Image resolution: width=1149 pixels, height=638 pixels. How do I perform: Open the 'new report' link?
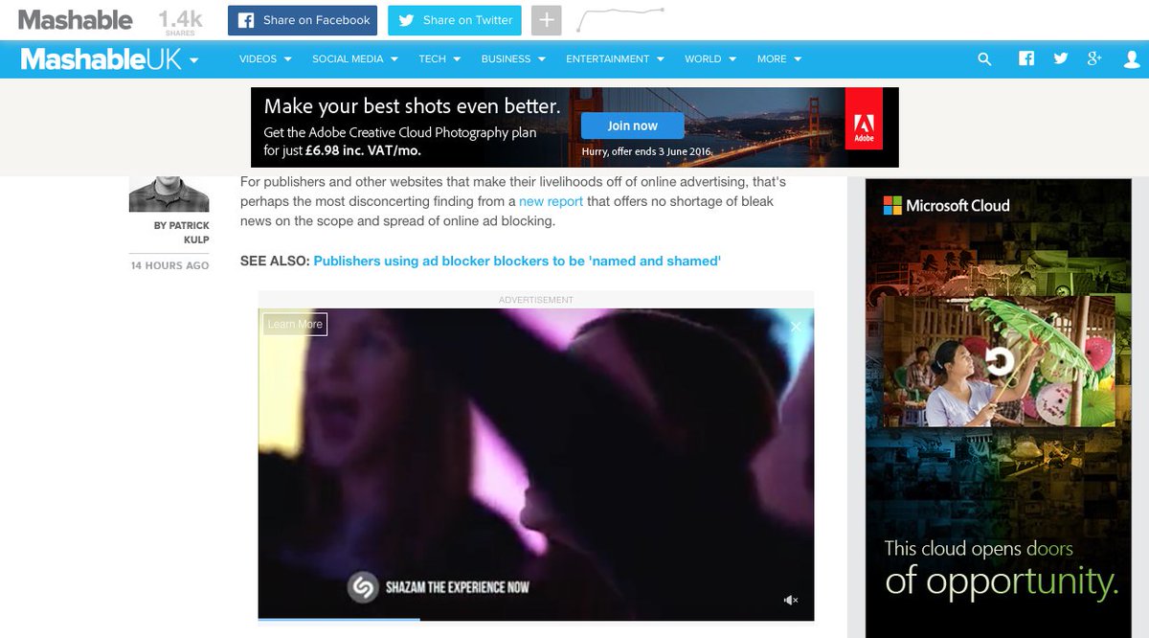pyautogui.click(x=551, y=202)
